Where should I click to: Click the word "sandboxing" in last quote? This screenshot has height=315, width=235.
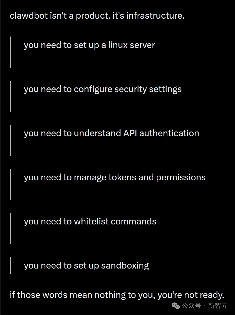click(x=125, y=266)
